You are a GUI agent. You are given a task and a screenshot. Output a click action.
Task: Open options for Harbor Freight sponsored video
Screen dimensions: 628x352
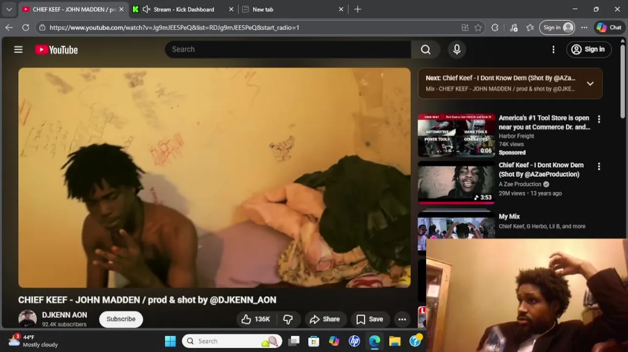pos(599,119)
